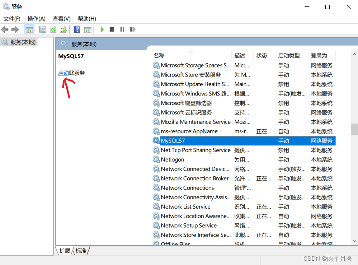Sort by the 启动类型 column header
Screen dimensions: 358x265
point(292,56)
